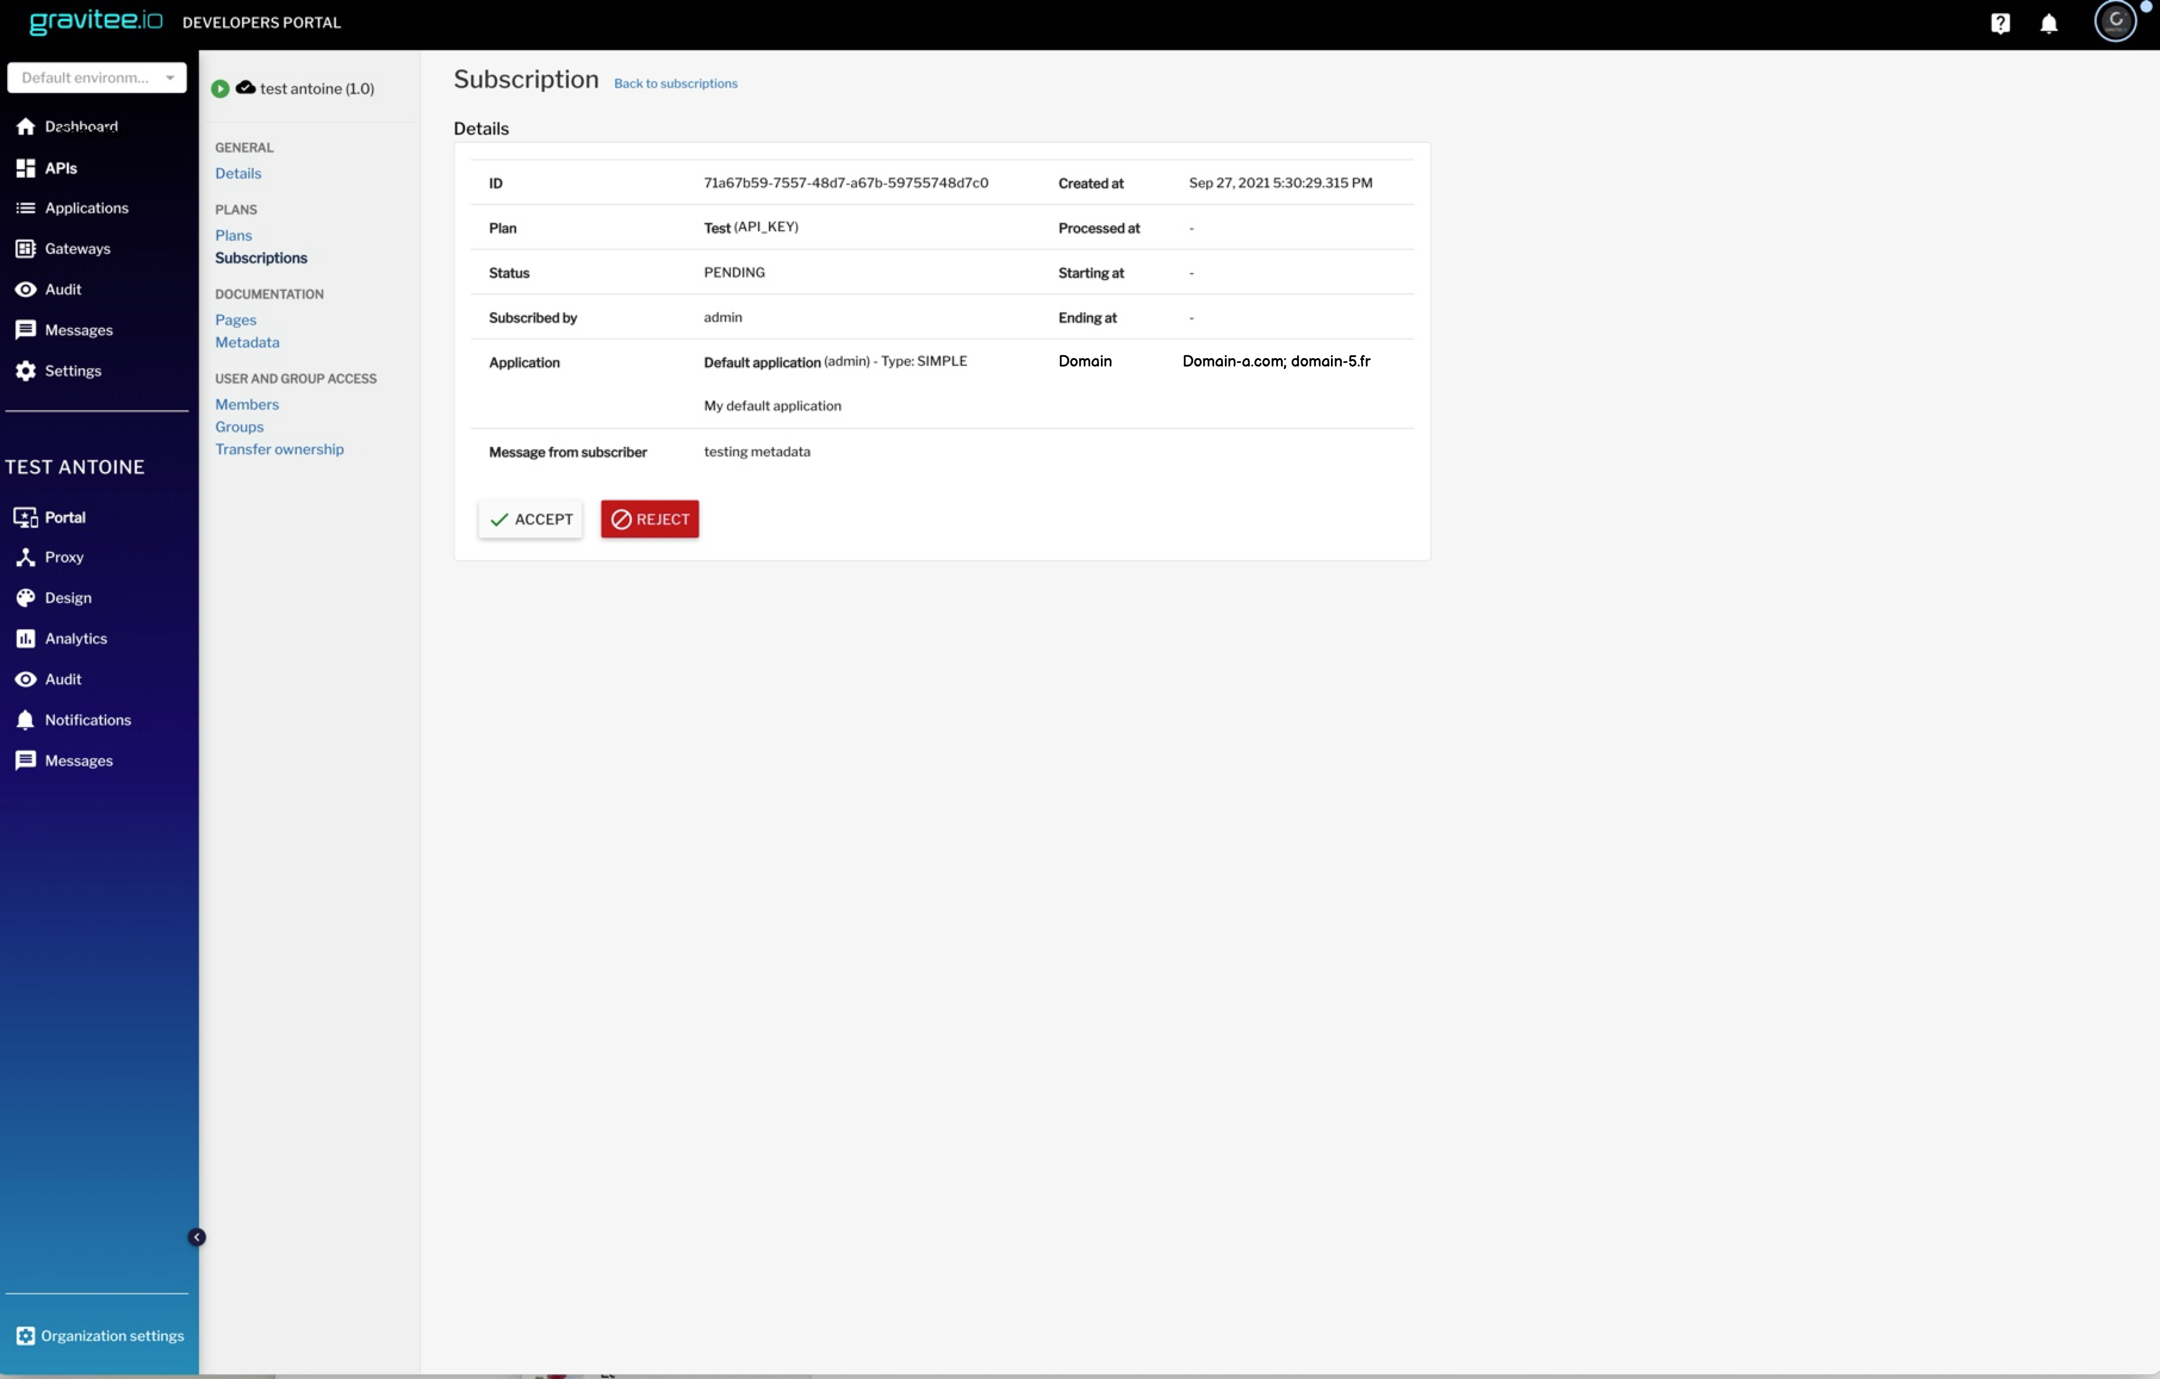Go back to subscriptions list
Image resolution: width=2160 pixels, height=1379 pixels.
tap(675, 83)
